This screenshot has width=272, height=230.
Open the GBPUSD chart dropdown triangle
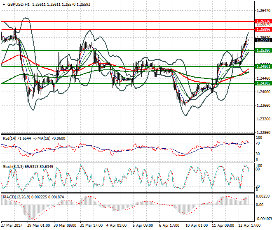(4, 5)
